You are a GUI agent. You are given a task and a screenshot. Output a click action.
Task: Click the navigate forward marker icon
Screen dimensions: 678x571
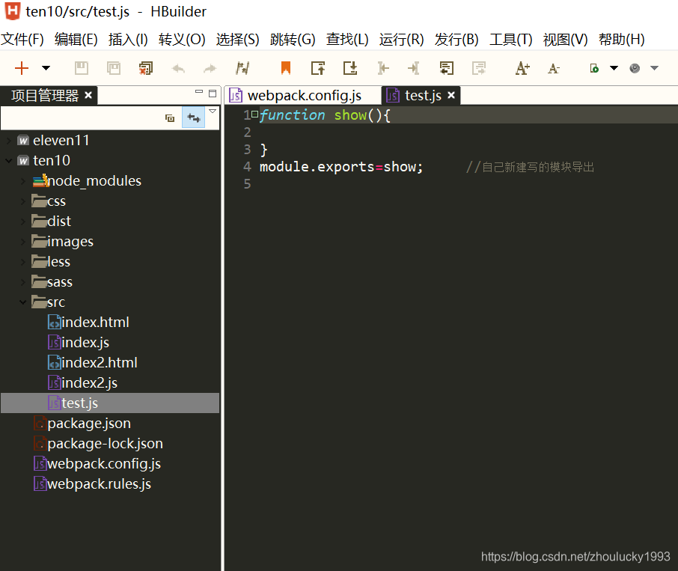[x=414, y=68]
